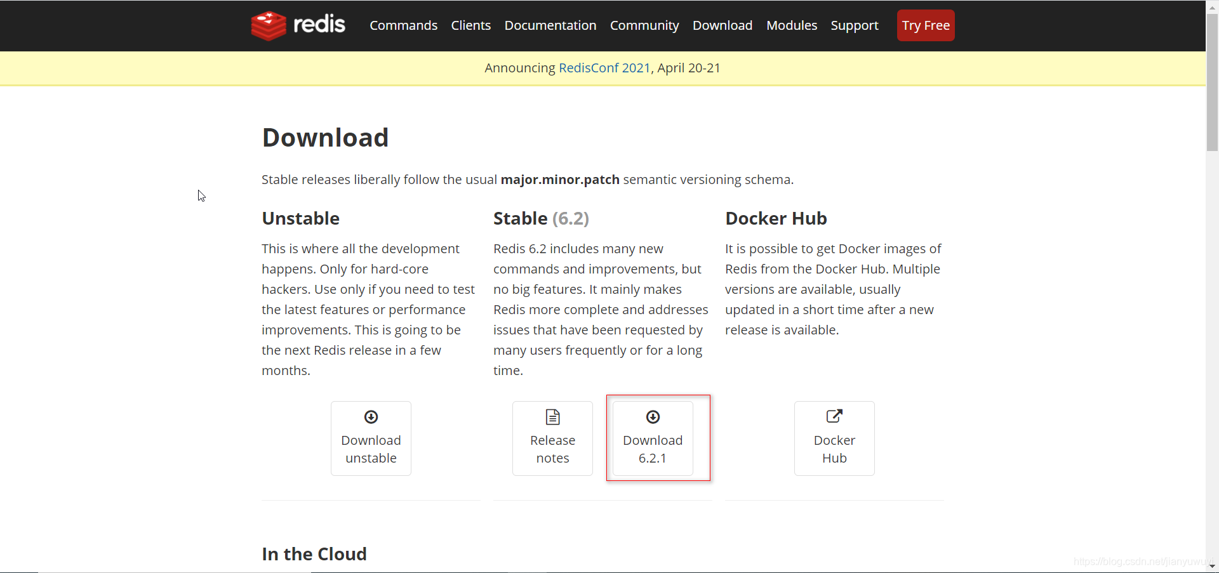Open Community in the navigation bar
This screenshot has height=573, width=1219.
(x=644, y=25)
